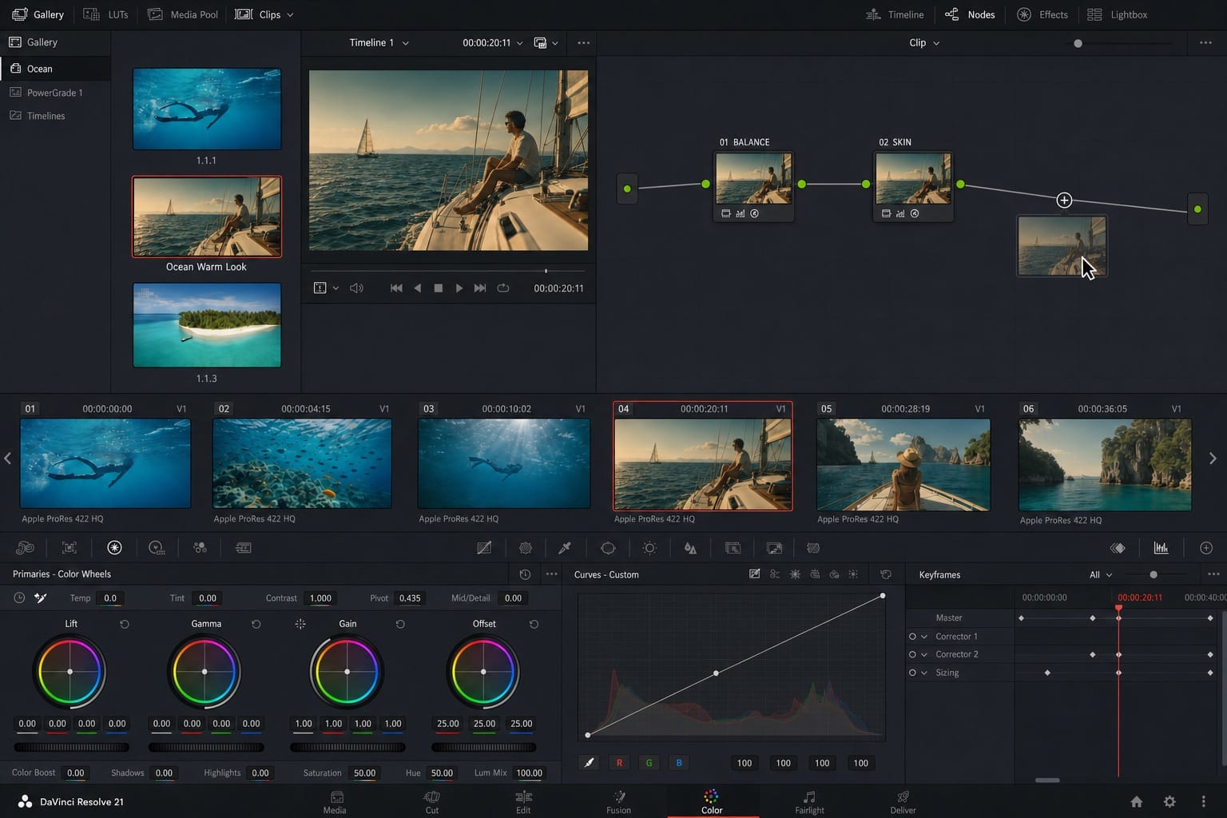Reset all Primaries Color Wheels

coord(525,574)
